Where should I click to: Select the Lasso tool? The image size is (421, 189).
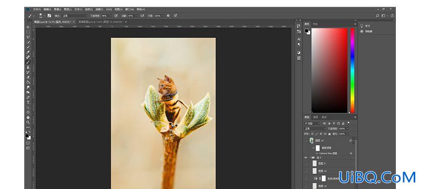click(28, 37)
